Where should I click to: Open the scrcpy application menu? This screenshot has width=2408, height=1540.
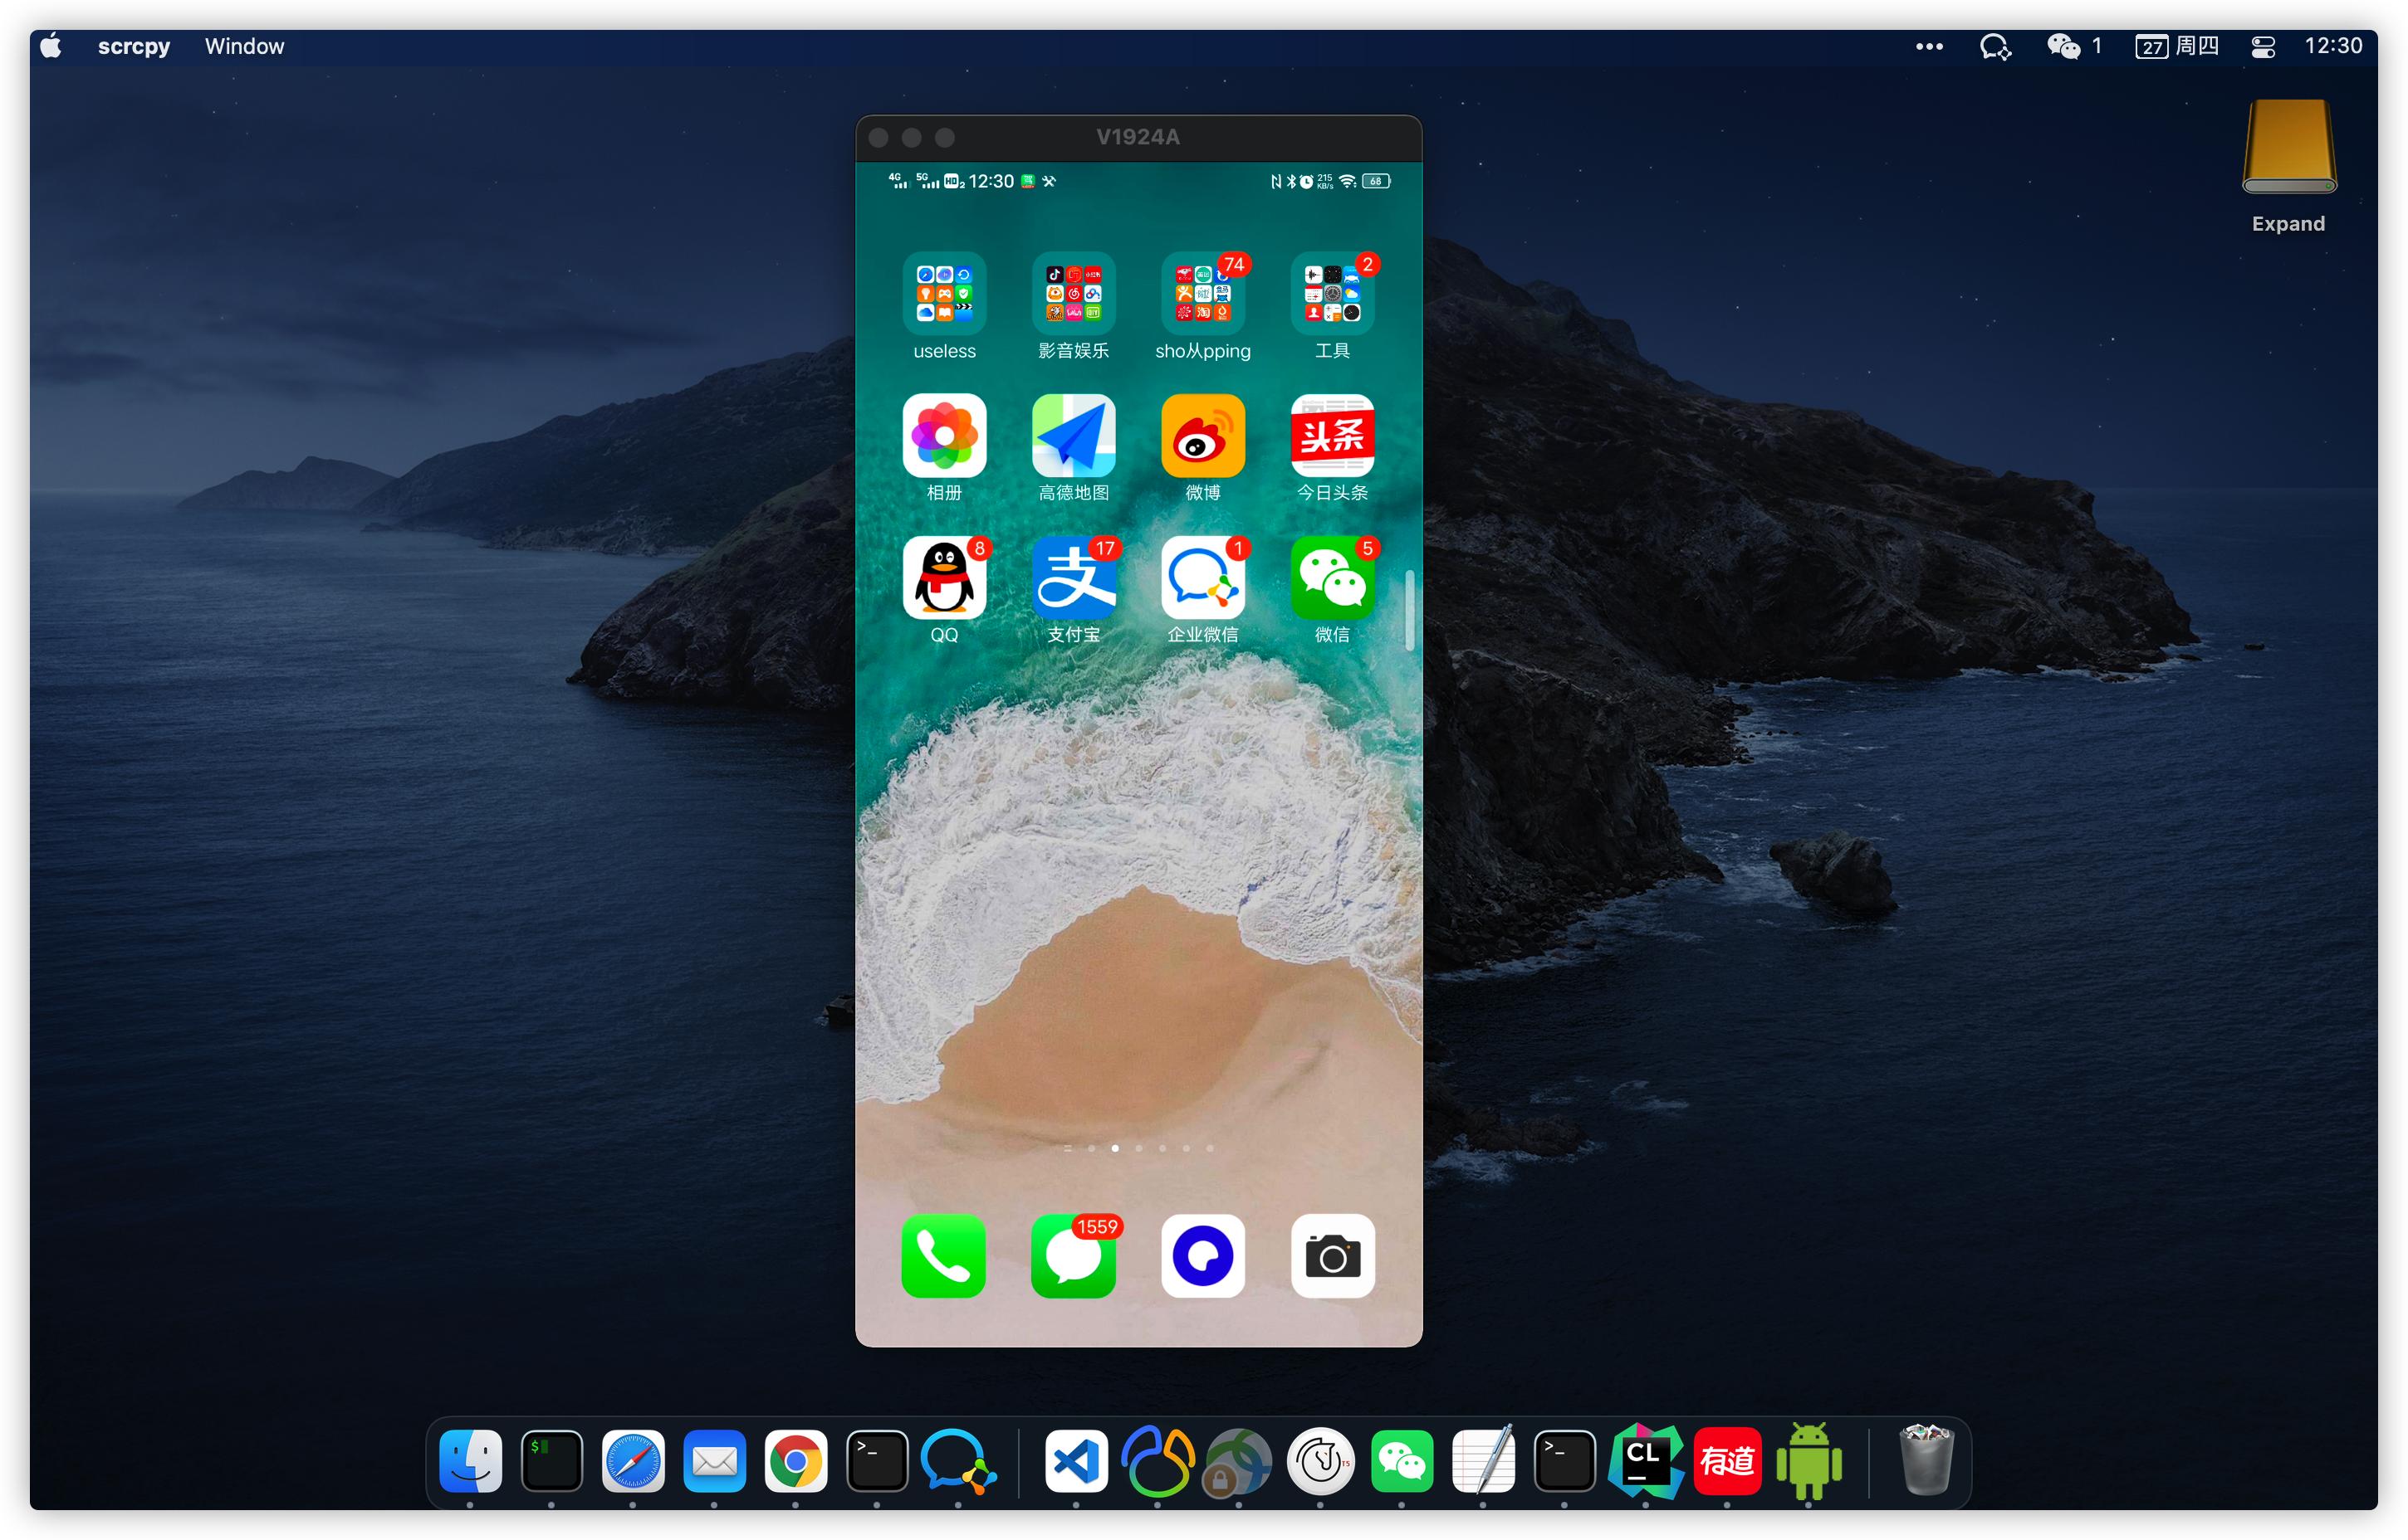pos(134,46)
